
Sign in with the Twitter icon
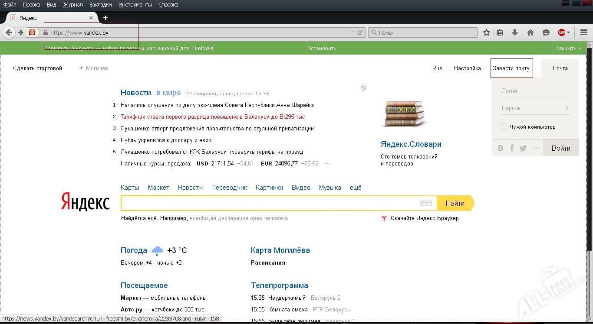point(523,148)
